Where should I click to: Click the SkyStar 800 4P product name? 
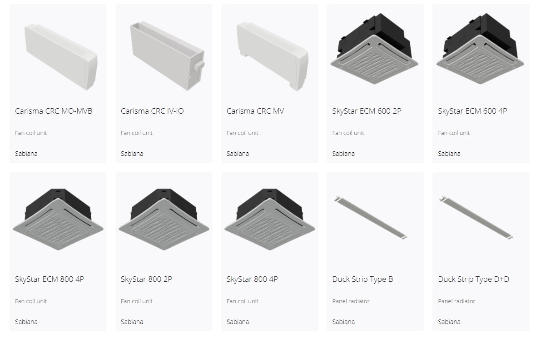click(252, 280)
